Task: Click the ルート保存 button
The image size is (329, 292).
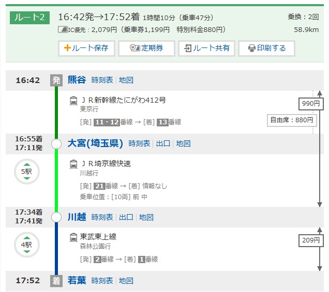Action: click(x=86, y=48)
